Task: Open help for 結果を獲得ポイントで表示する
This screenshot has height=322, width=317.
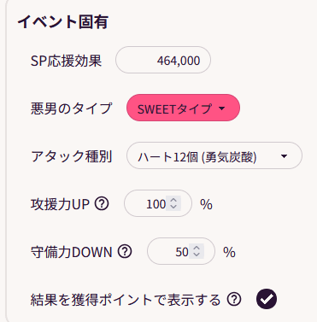Action: click(234, 299)
